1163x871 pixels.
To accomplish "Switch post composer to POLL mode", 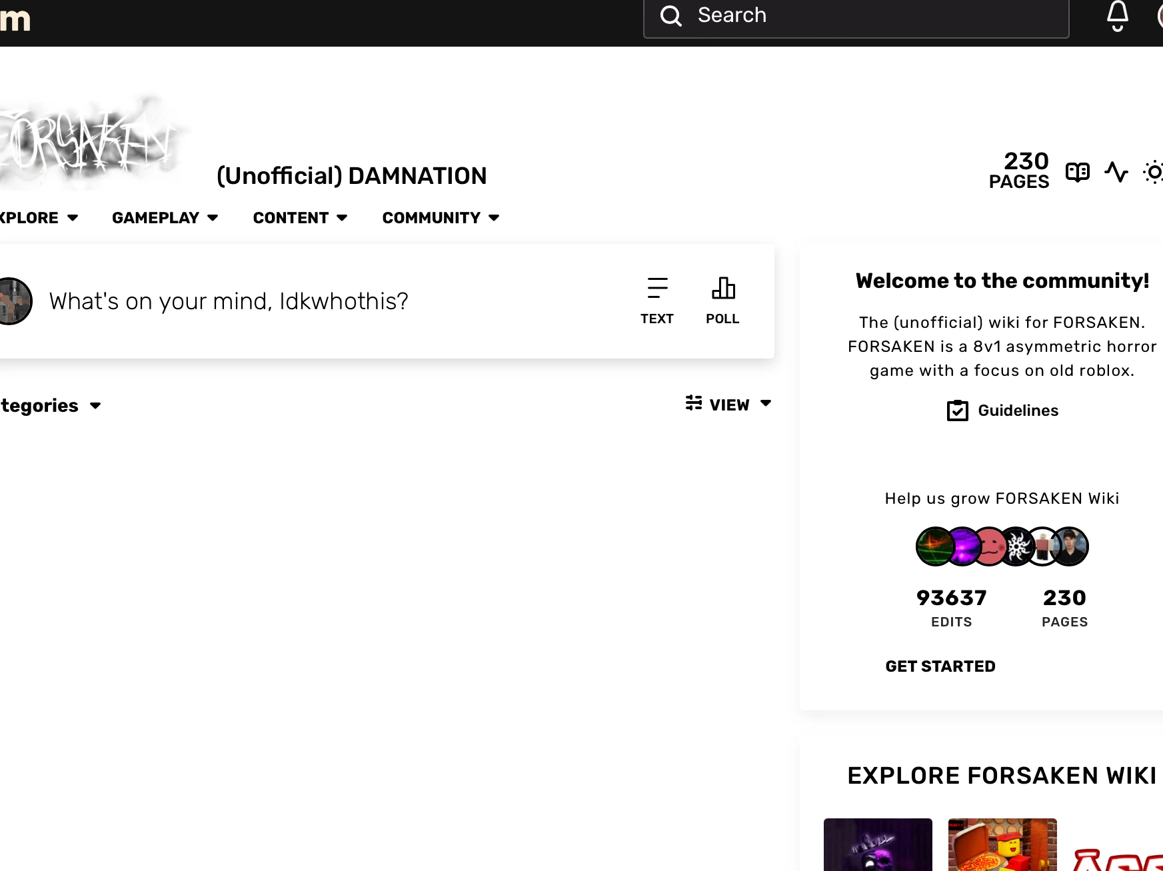I will 722,300.
